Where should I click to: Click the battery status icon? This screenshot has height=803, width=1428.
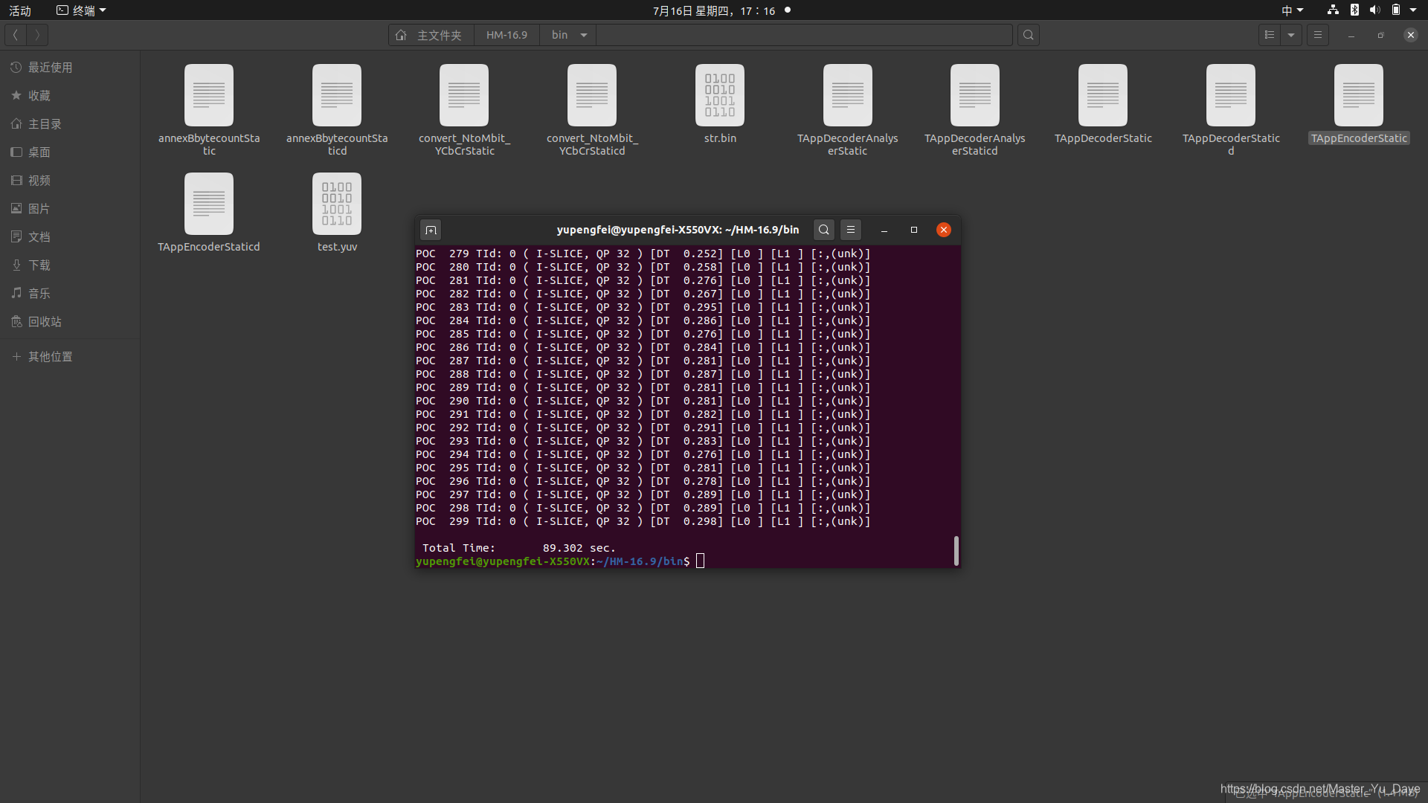pyautogui.click(x=1396, y=10)
